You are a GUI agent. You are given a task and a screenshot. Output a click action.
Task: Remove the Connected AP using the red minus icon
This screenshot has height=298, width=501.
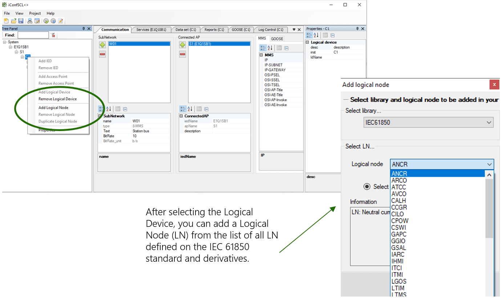182,54
